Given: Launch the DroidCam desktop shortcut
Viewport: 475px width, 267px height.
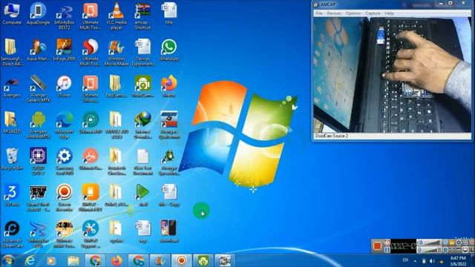Looking at the screenshot, I should click(x=142, y=86).
